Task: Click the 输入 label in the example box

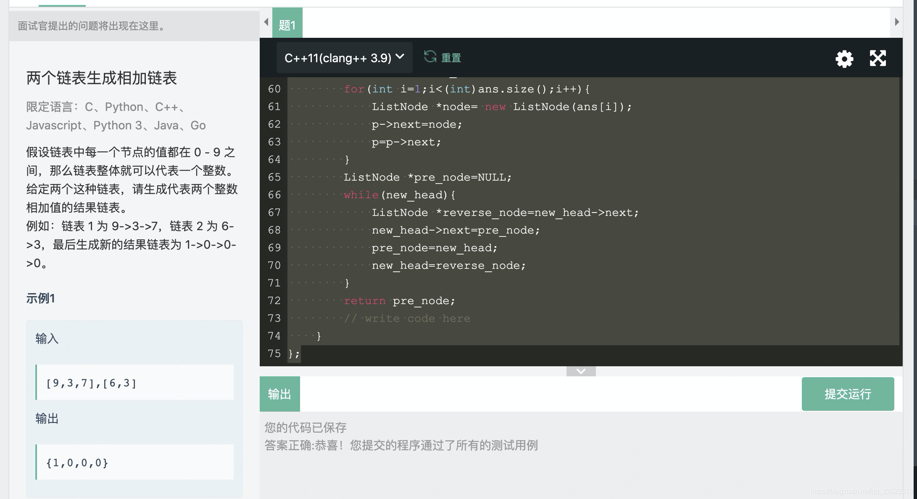Action: 47,339
